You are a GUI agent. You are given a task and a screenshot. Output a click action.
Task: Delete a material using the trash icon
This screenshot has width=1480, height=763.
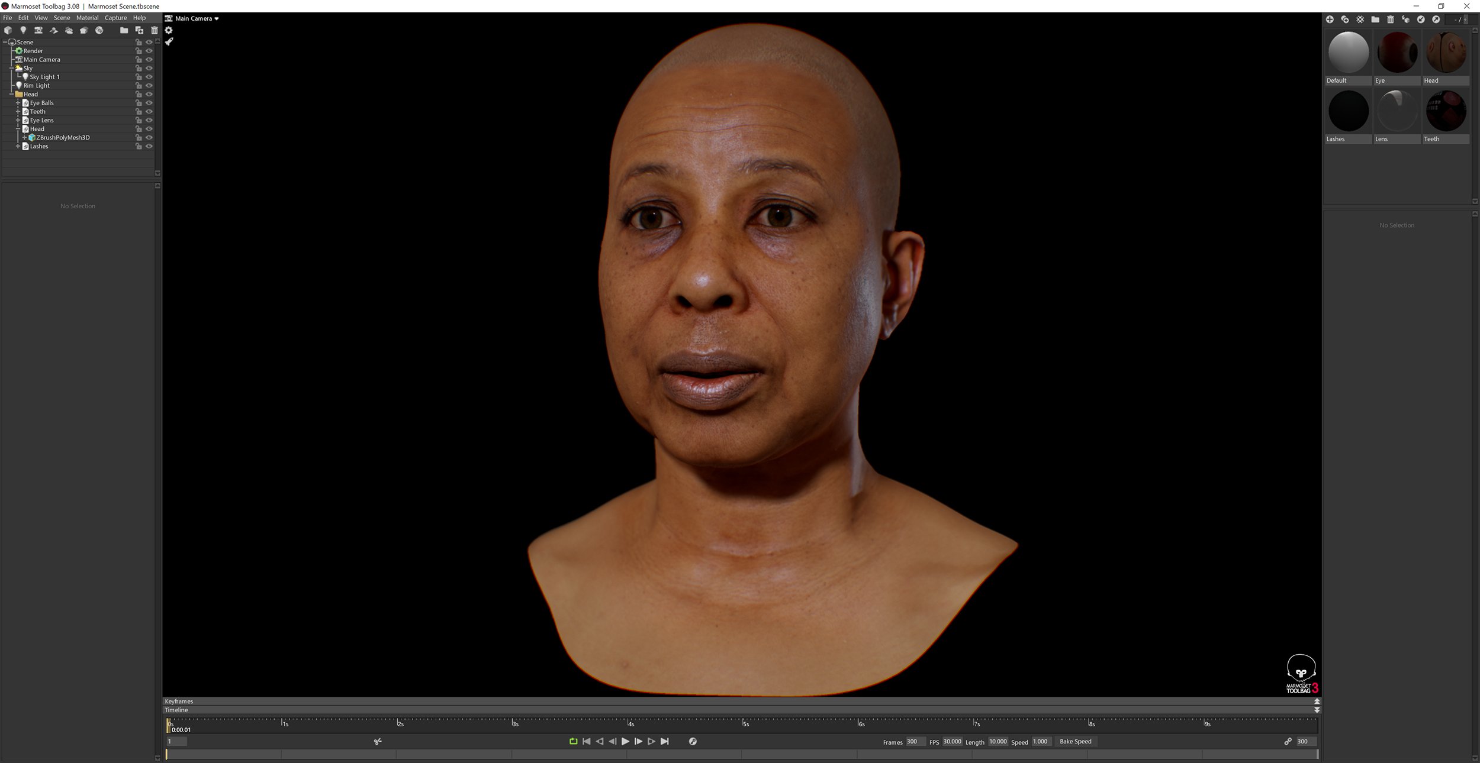coord(1391,20)
